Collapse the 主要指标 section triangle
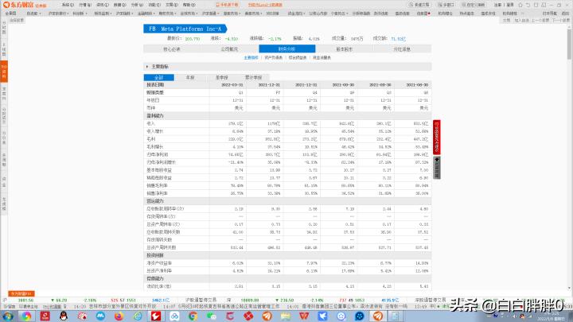The width and height of the screenshot is (573, 322). tap(147, 67)
